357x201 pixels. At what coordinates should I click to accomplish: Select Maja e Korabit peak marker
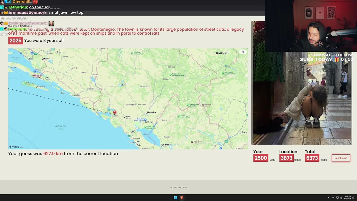point(192,142)
